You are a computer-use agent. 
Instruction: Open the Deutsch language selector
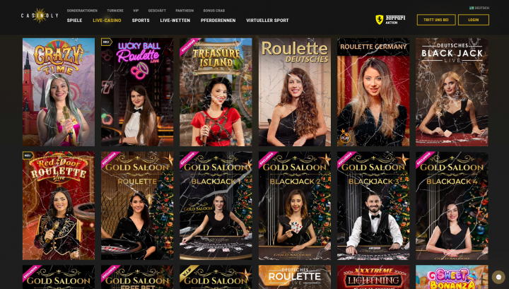click(479, 8)
